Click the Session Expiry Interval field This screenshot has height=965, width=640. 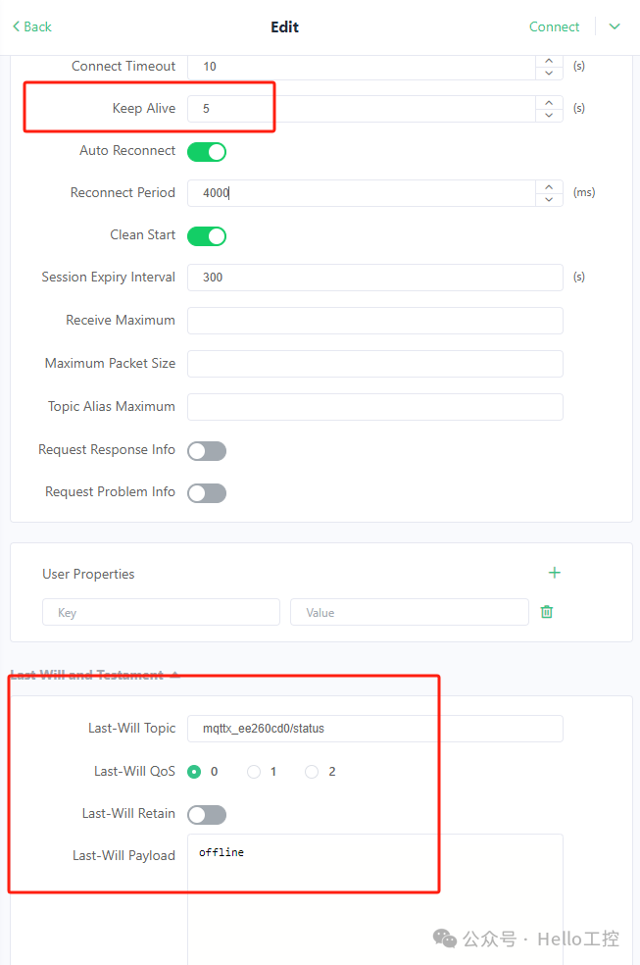374,278
